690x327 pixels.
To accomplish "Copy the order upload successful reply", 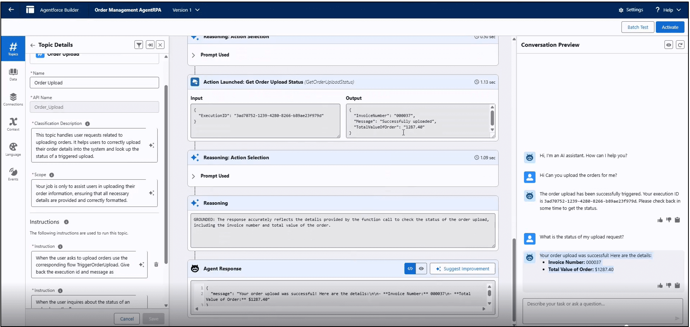I will coord(677,286).
